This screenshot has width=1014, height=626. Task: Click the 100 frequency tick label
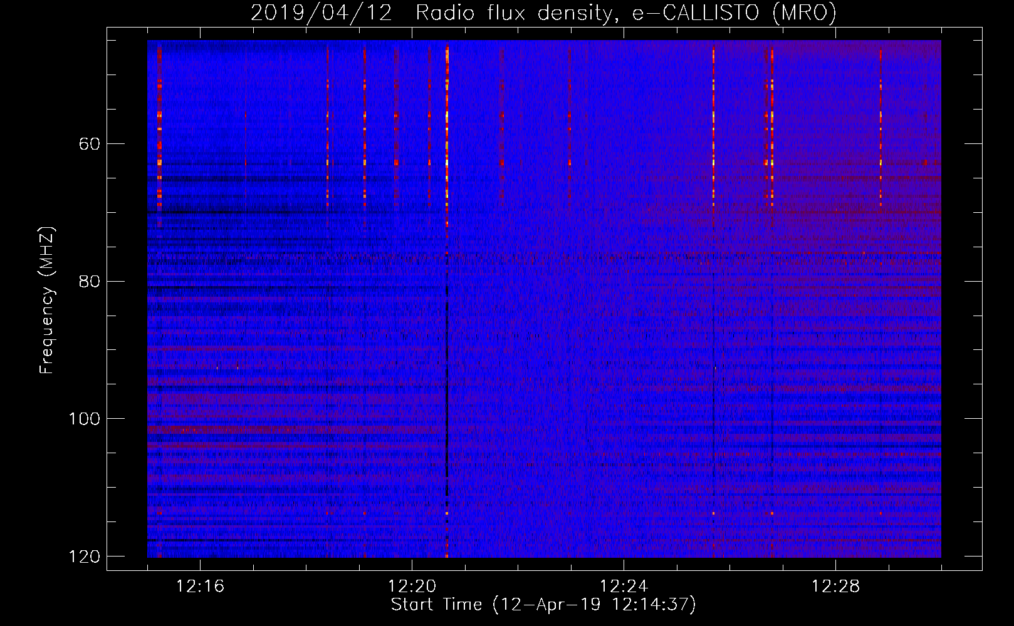point(84,419)
